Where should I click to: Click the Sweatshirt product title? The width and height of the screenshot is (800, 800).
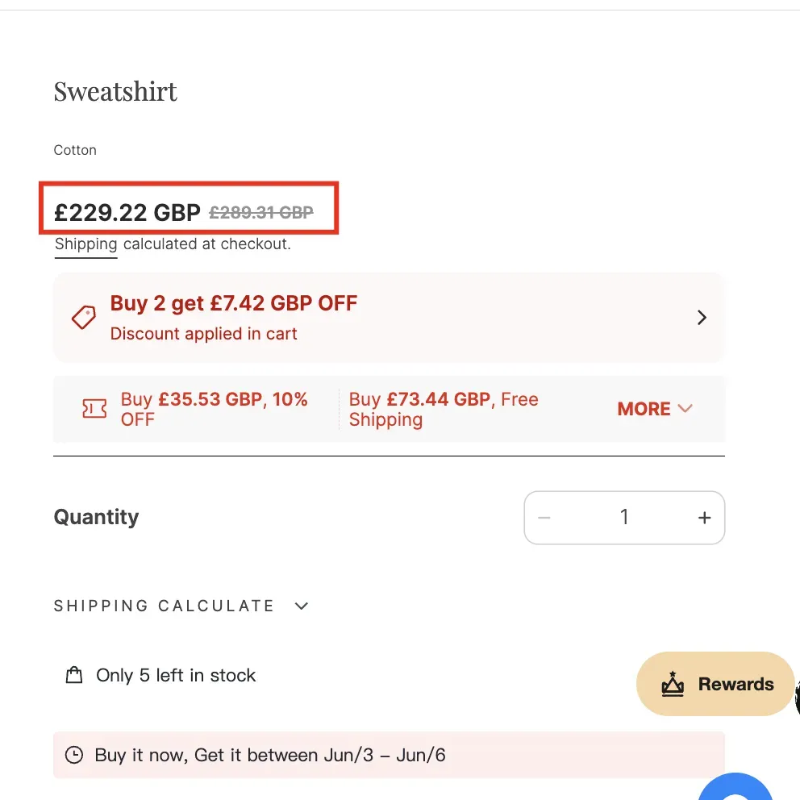click(x=115, y=92)
